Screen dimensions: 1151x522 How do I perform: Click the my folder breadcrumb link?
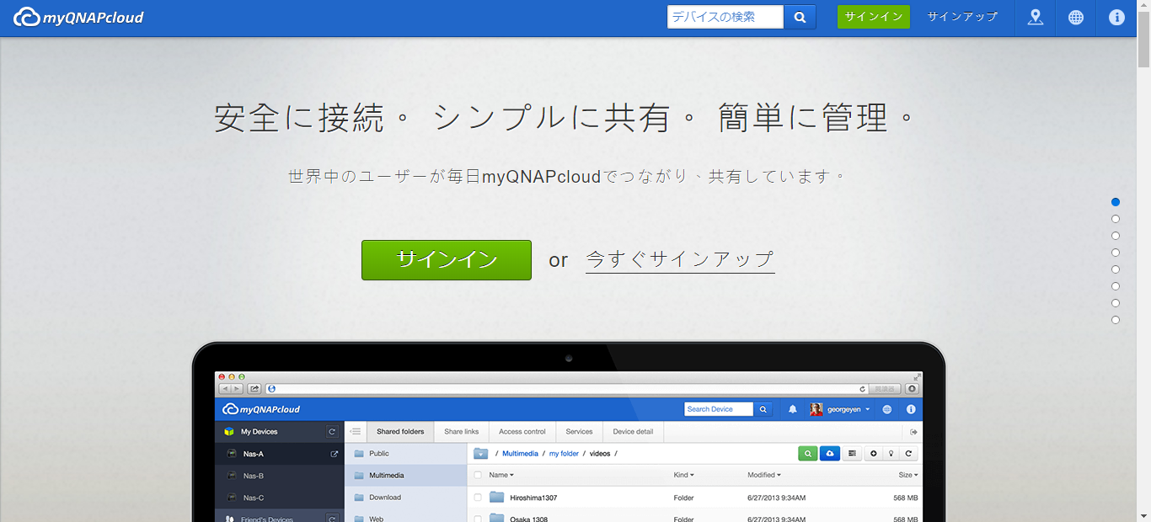tap(564, 454)
